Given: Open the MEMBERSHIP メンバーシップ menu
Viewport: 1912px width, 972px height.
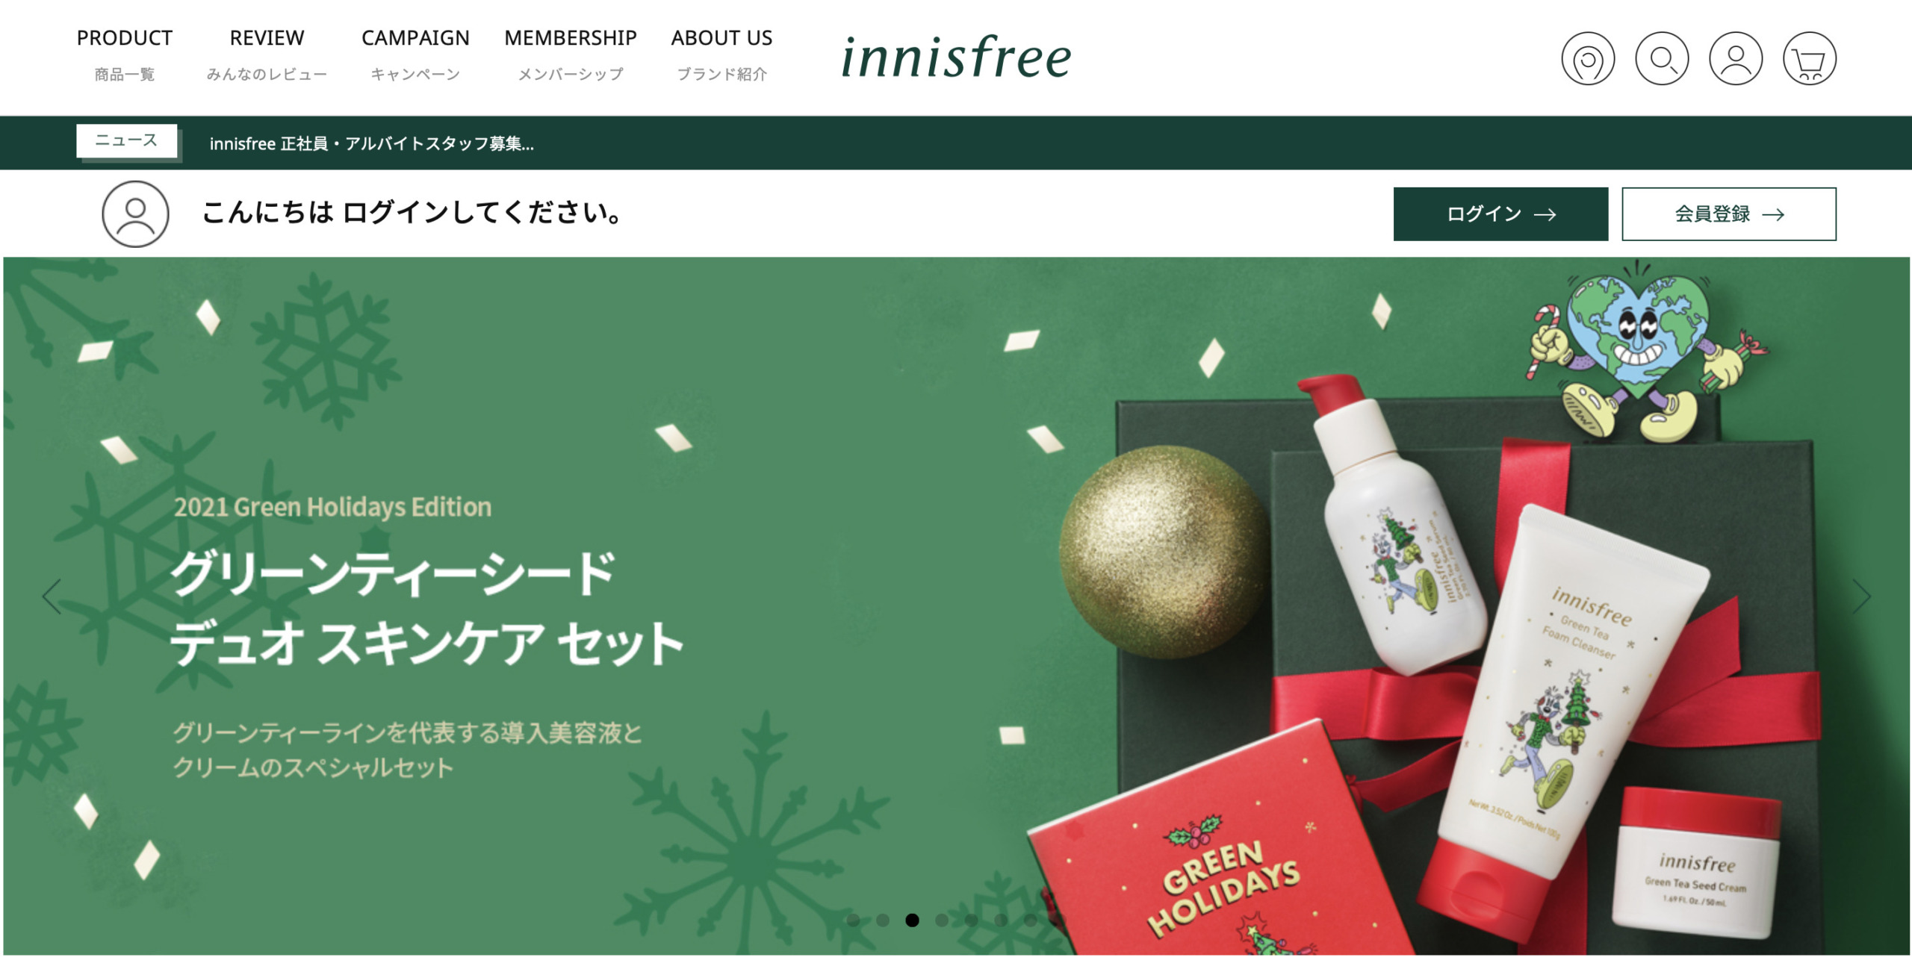Looking at the screenshot, I should (571, 54).
